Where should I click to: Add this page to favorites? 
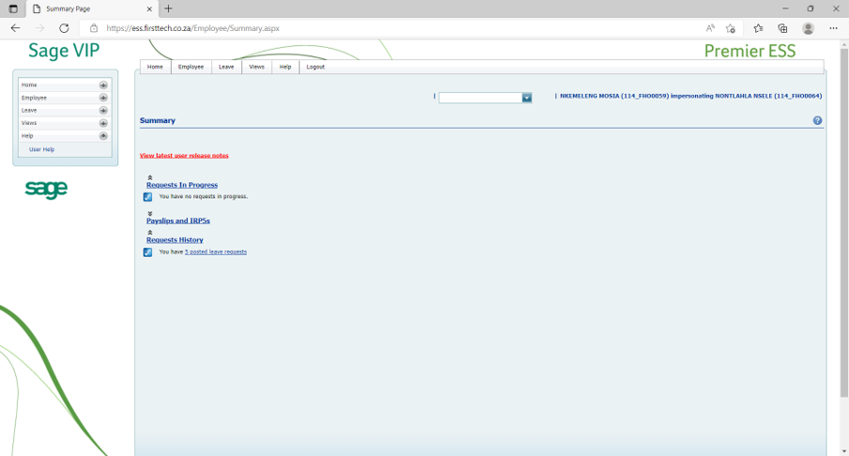[x=731, y=28]
